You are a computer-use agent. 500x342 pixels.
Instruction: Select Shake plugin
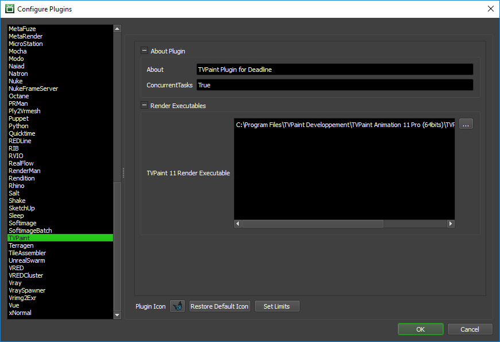(x=60, y=201)
